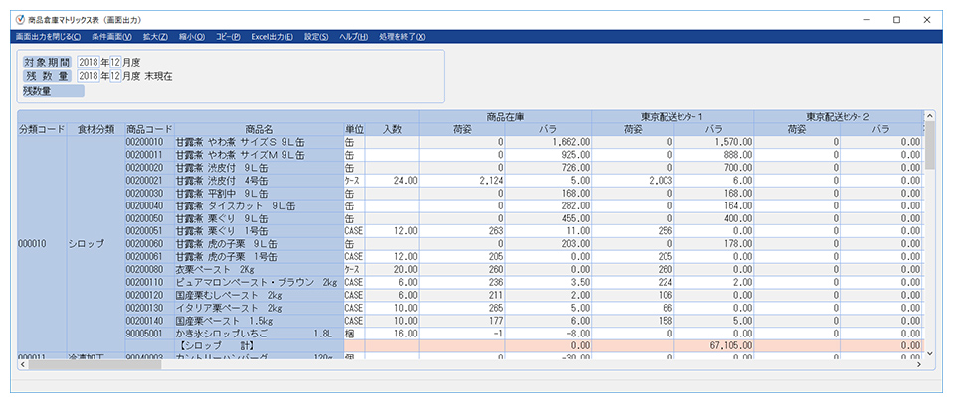Click 縮小 to zoom out
The width and height of the screenshot is (953, 403).
pyautogui.click(x=192, y=37)
